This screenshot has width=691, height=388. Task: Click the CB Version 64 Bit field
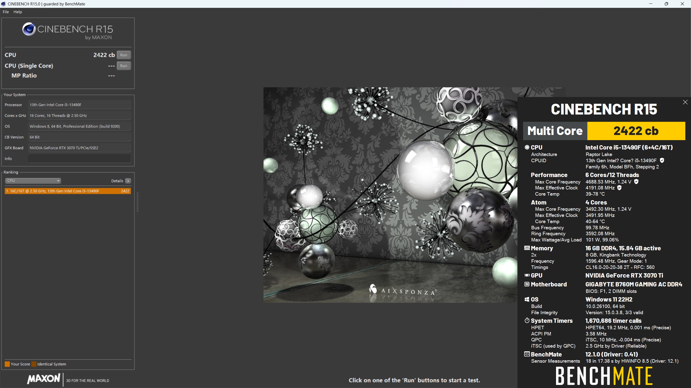coord(79,137)
